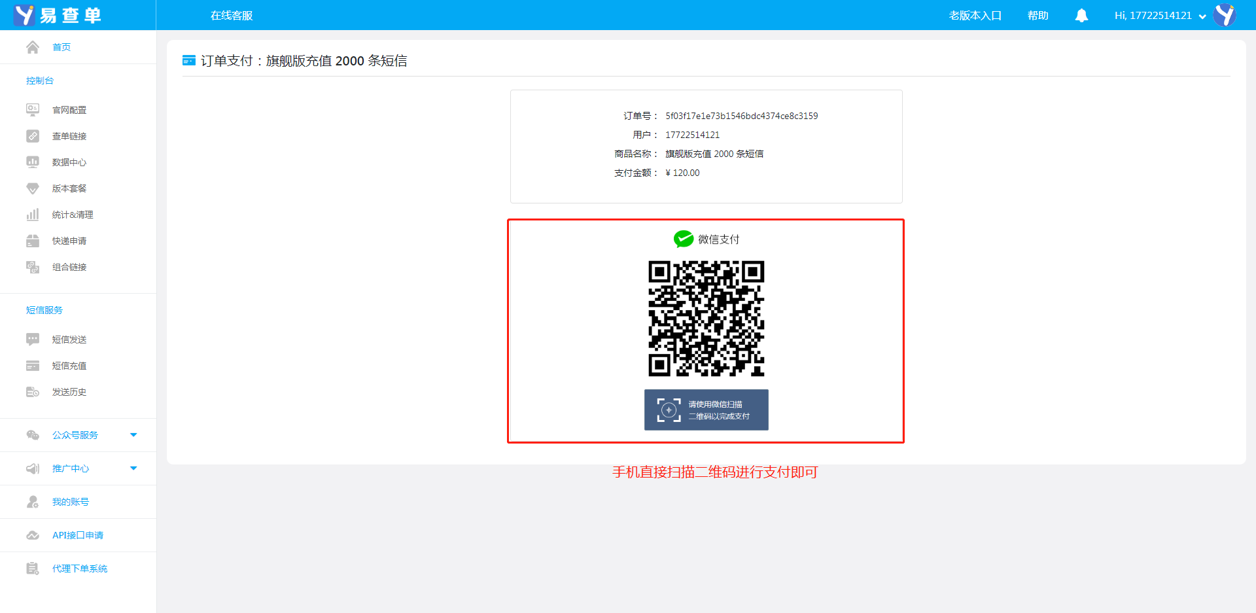Click the notification bell icon

[x=1081, y=16]
